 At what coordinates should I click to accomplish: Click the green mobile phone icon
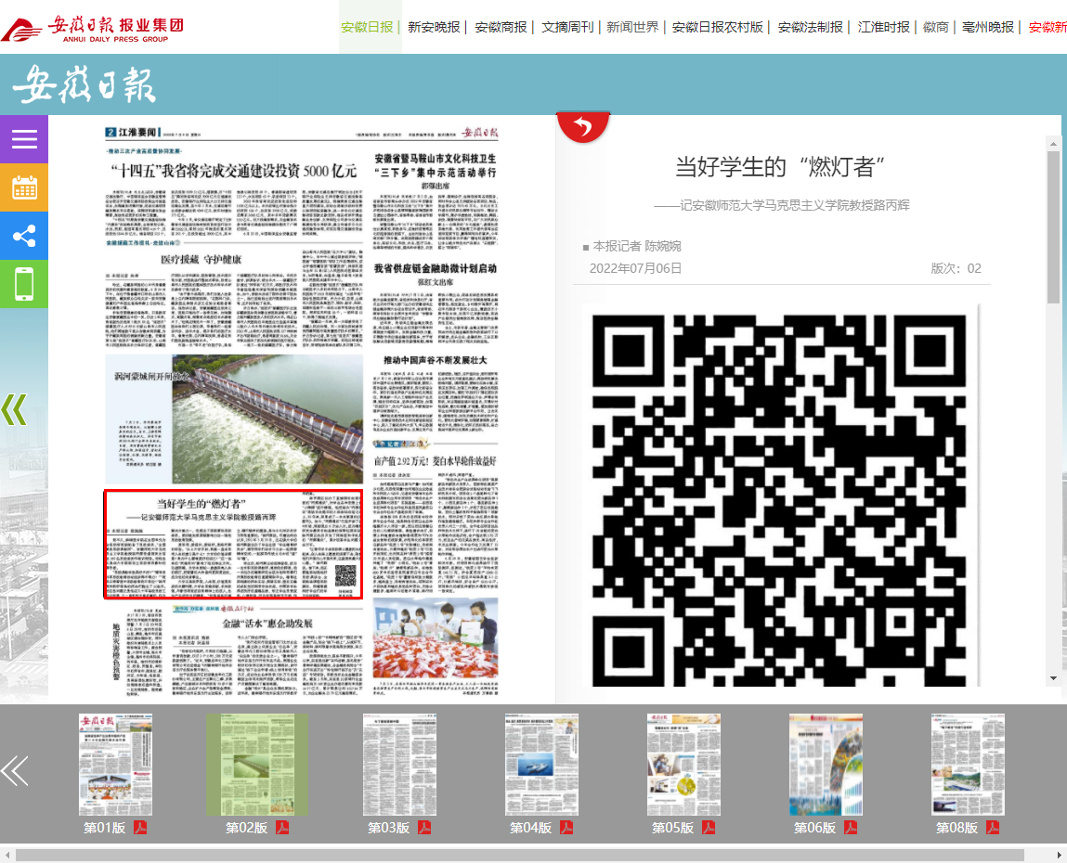24,284
